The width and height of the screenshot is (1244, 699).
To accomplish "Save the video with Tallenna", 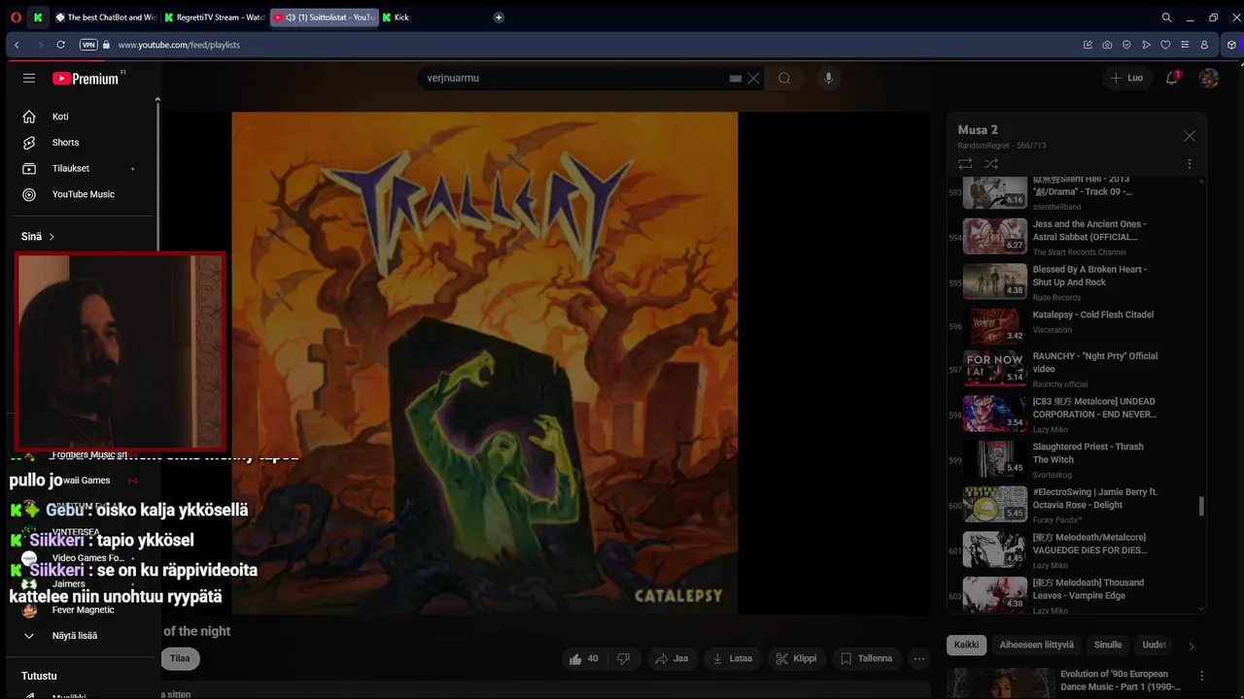I will click(866, 658).
